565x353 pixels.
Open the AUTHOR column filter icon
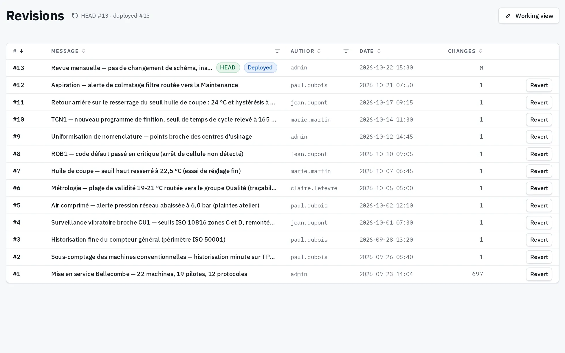point(346,51)
